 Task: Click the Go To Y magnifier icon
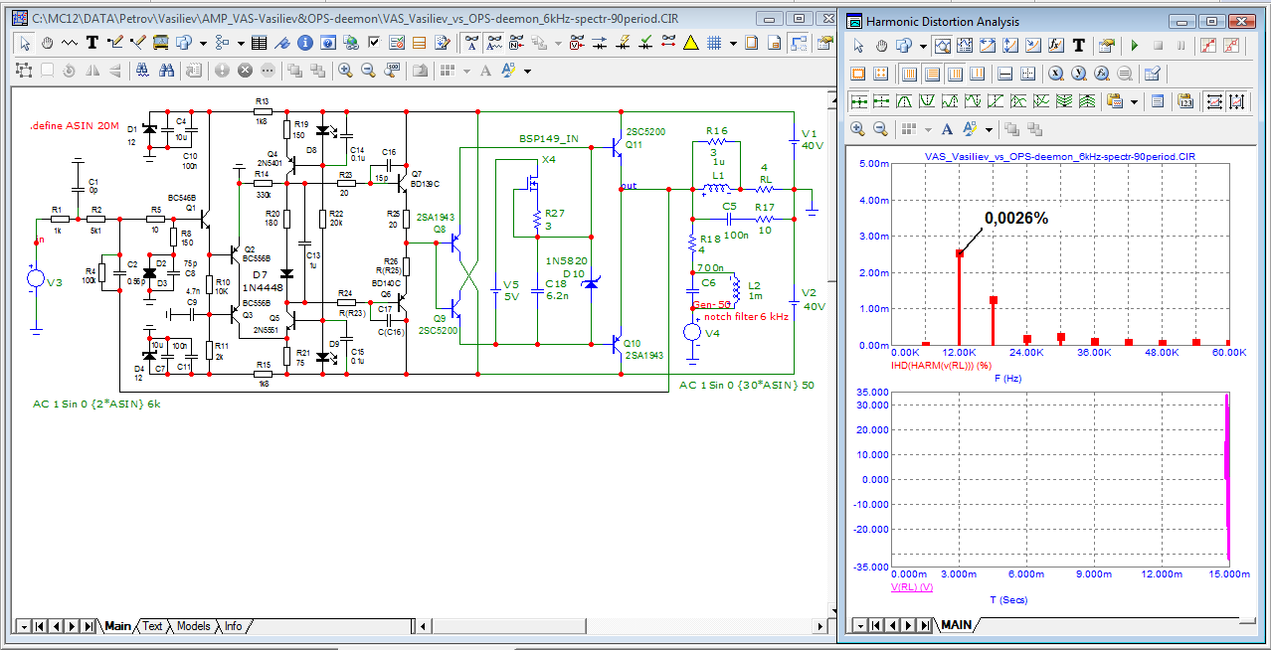pyautogui.click(x=1079, y=74)
